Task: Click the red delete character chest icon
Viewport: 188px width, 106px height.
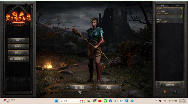Action: point(165,92)
